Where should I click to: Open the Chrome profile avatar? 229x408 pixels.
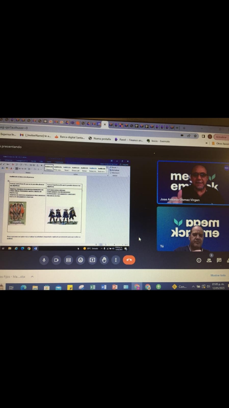coord(210,137)
